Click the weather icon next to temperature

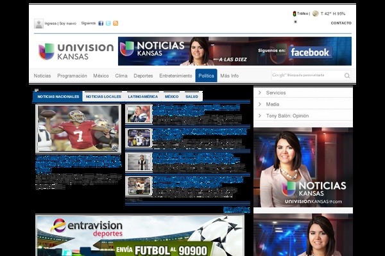click(x=315, y=13)
